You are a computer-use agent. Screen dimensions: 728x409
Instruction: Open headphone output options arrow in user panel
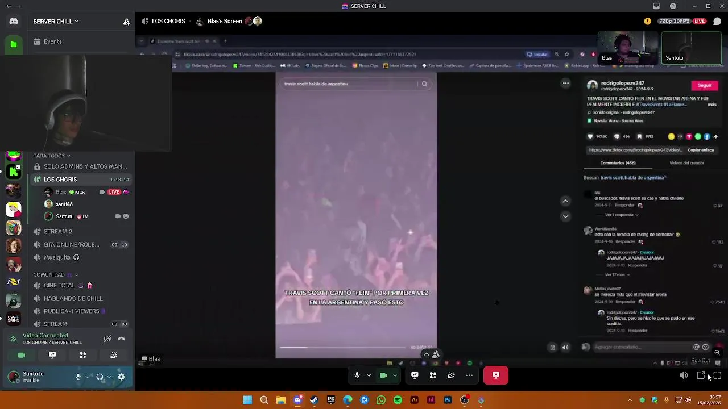109,377
